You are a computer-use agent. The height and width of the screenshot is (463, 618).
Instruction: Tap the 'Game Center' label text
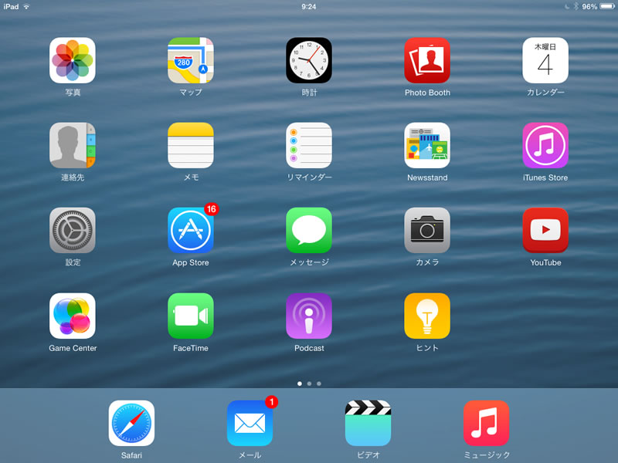(73, 349)
